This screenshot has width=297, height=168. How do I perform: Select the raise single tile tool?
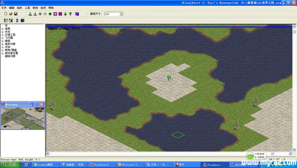point(65,14)
